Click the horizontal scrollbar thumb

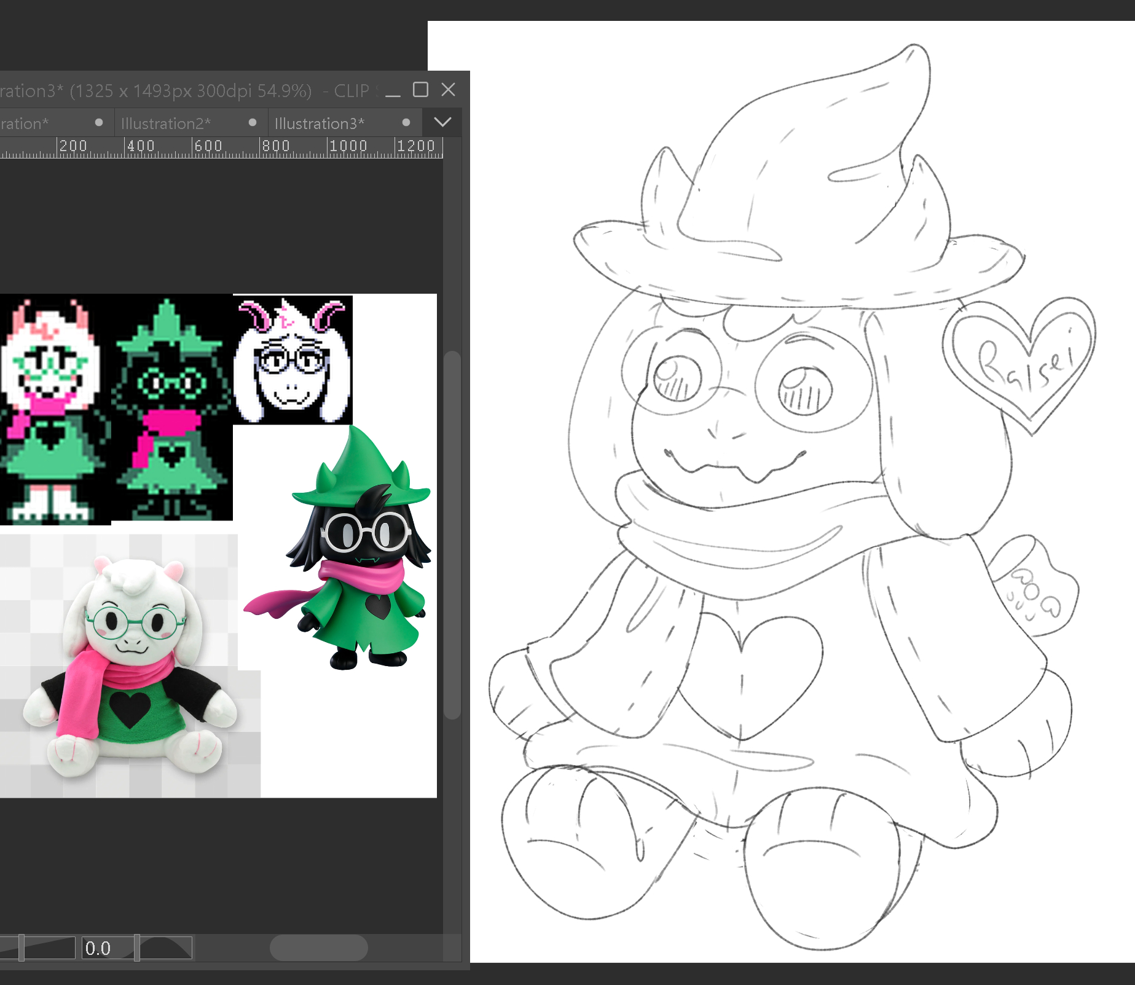[318, 948]
